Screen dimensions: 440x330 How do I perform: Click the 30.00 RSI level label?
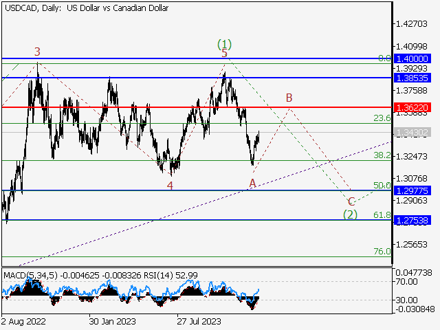click(407, 300)
